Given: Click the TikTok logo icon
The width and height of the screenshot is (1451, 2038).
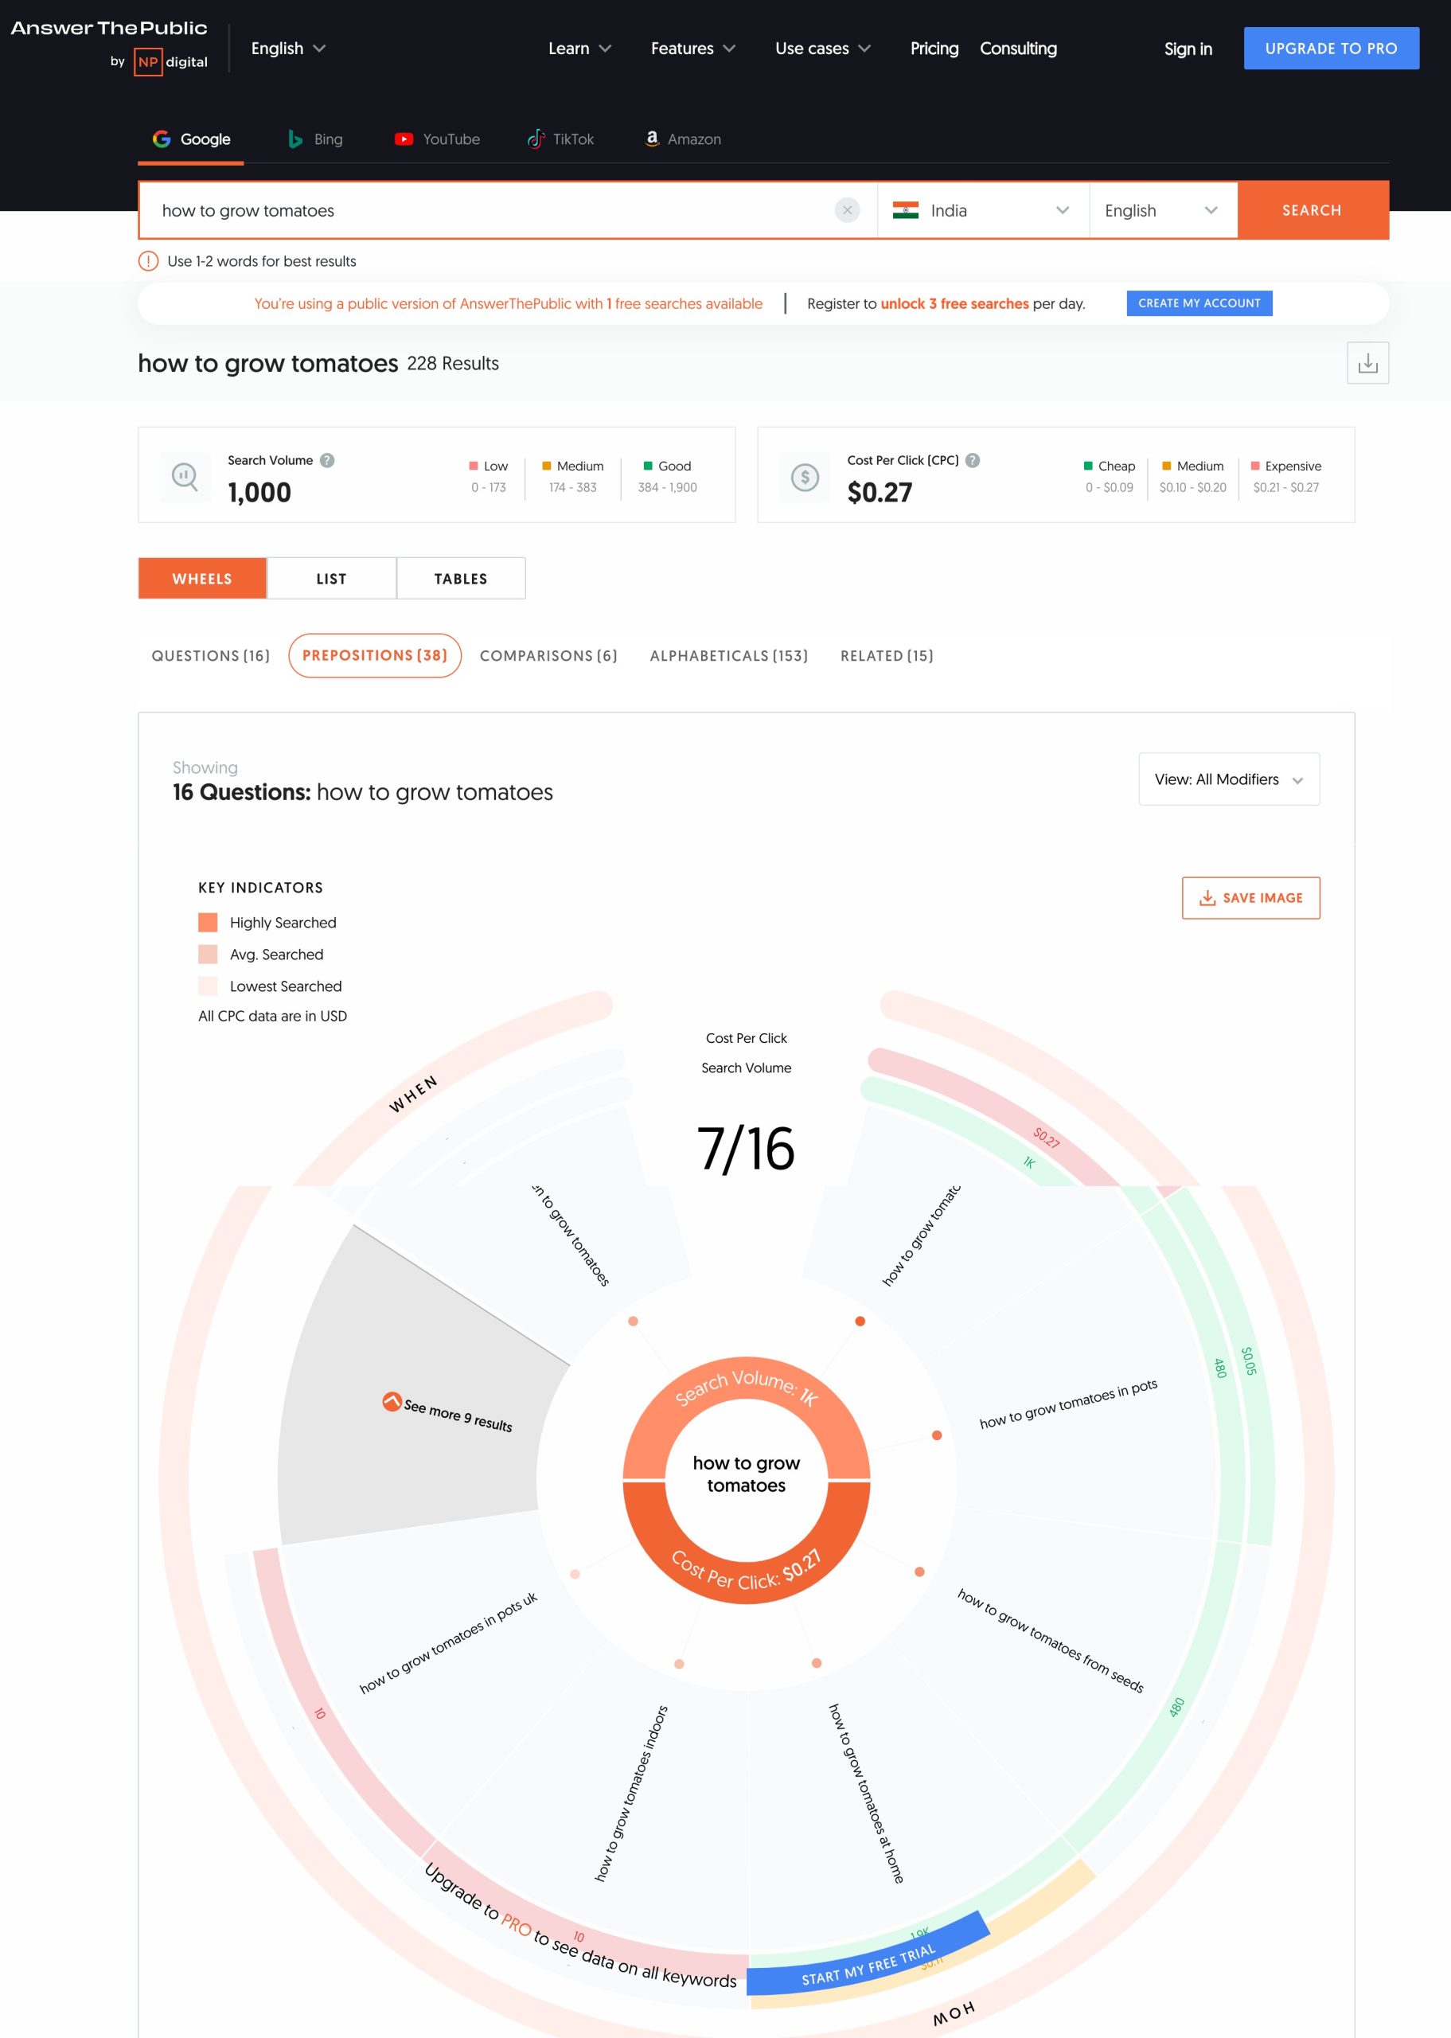Looking at the screenshot, I should coord(536,139).
